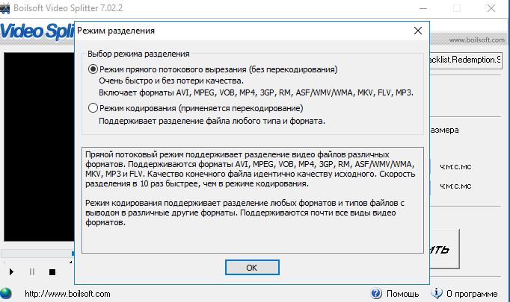Image resolution: width=510 pixels, height=302 pixels.
Task: Open Помощь help
Action: click(x=402, y=294)
